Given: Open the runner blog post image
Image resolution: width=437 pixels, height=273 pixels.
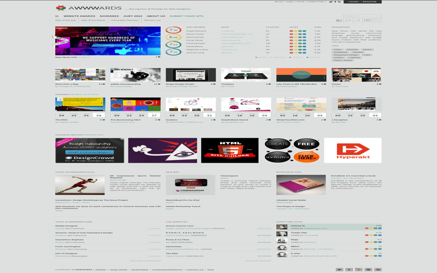Looking at the screenshot, I should [80, 185].
